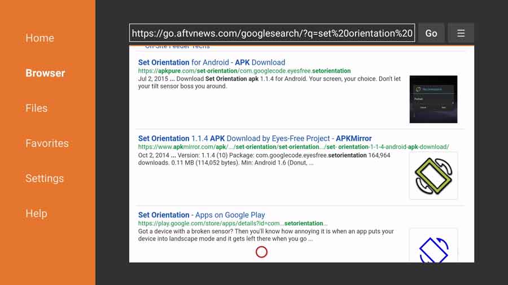Open the Set Orientation for Android APK Download link

tap(212, 63)
